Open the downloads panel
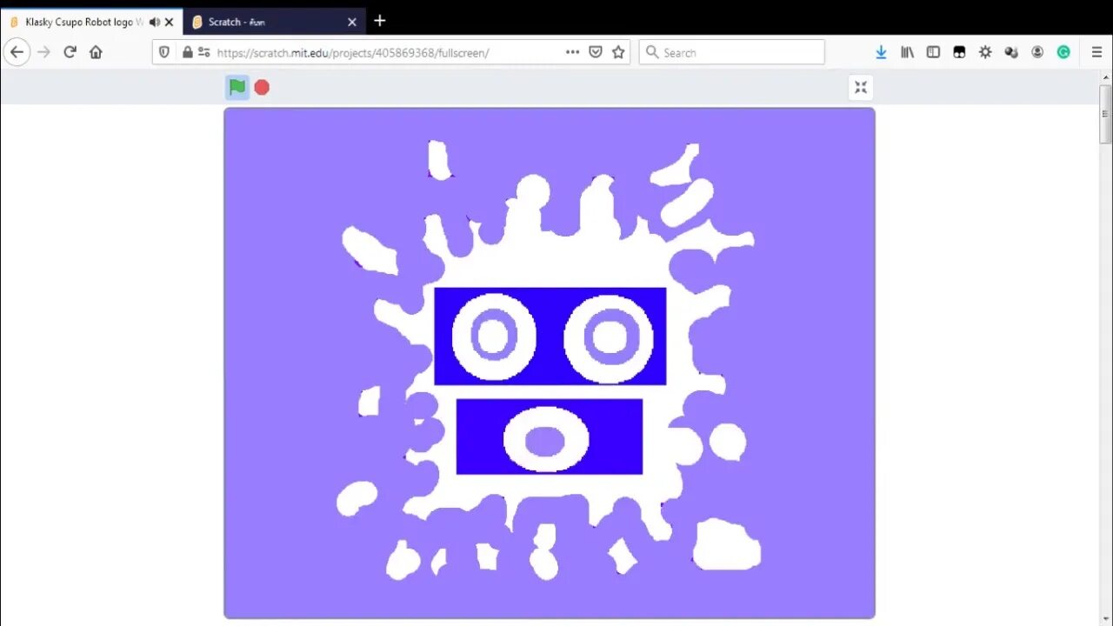 coord(881,52)
